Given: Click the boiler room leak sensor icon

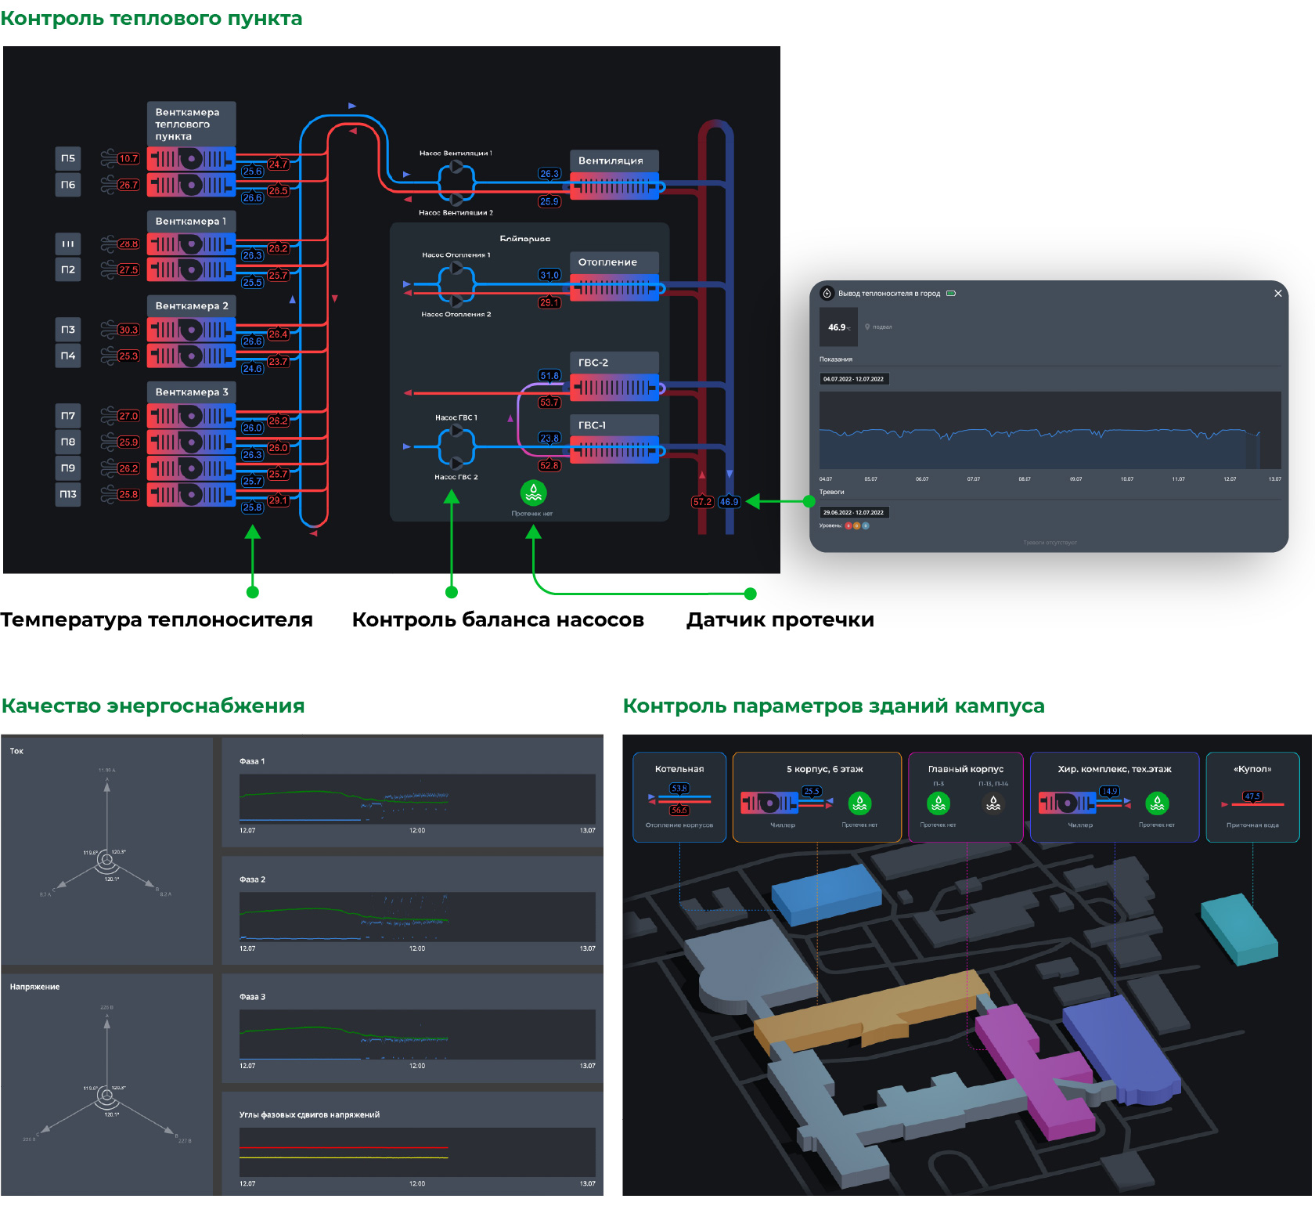Looking at the screenshot, I should (x=533, y=493).
